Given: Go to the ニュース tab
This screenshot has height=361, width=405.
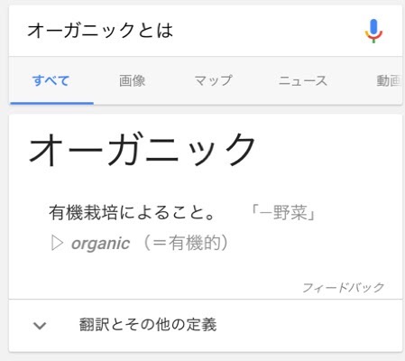Looking at the screenshot, I should pyautogui.click(x=303, y=80).
